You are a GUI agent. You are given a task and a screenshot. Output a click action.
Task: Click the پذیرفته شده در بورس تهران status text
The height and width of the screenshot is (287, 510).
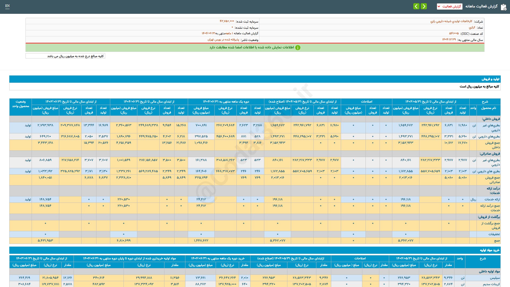(223, 40)
